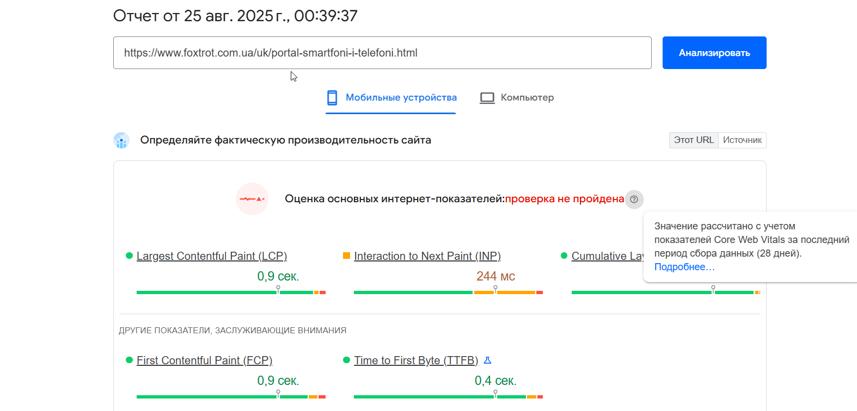857x411 pixels.
Task: Click the Анализировать button
Action: tap(714, 53)
